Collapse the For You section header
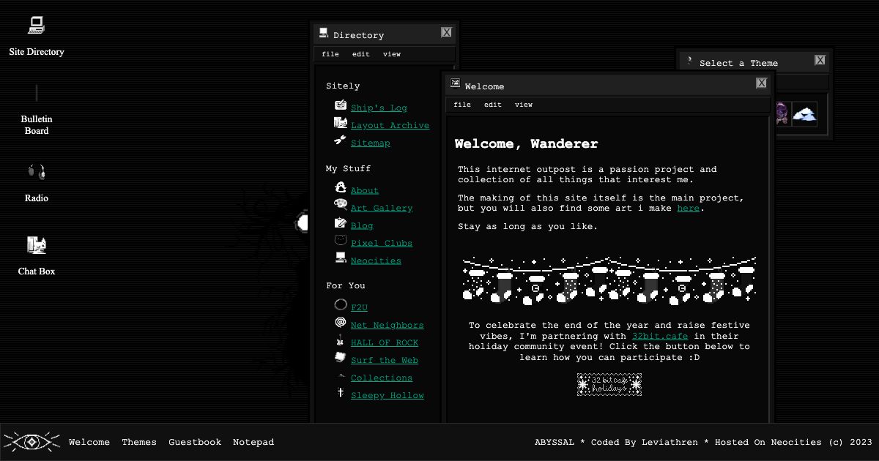The image size is (879, 461). point(344,285)
